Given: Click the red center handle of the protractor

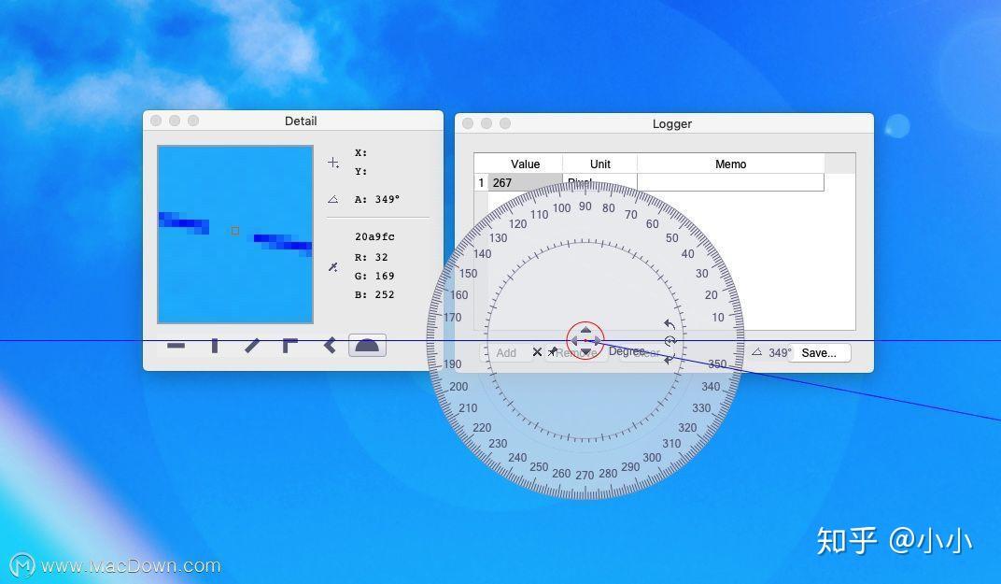Looking at the screenshot, I should [x=585, y=340].
